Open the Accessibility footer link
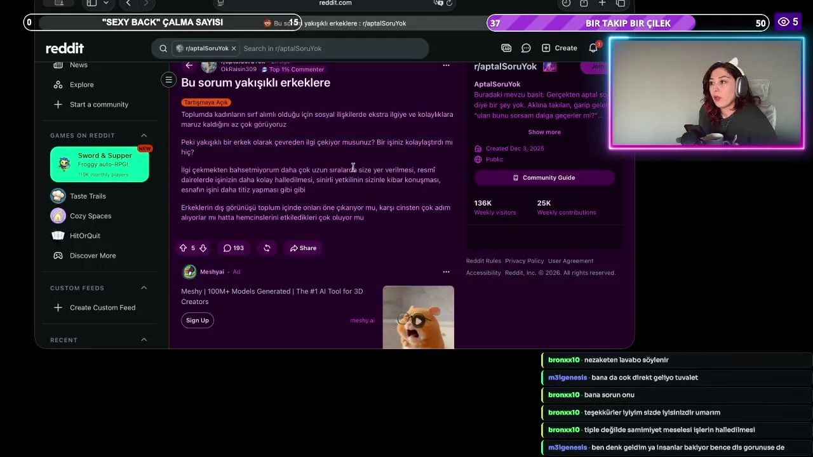This screenshot has height=457, width=813. click(483, 273)
